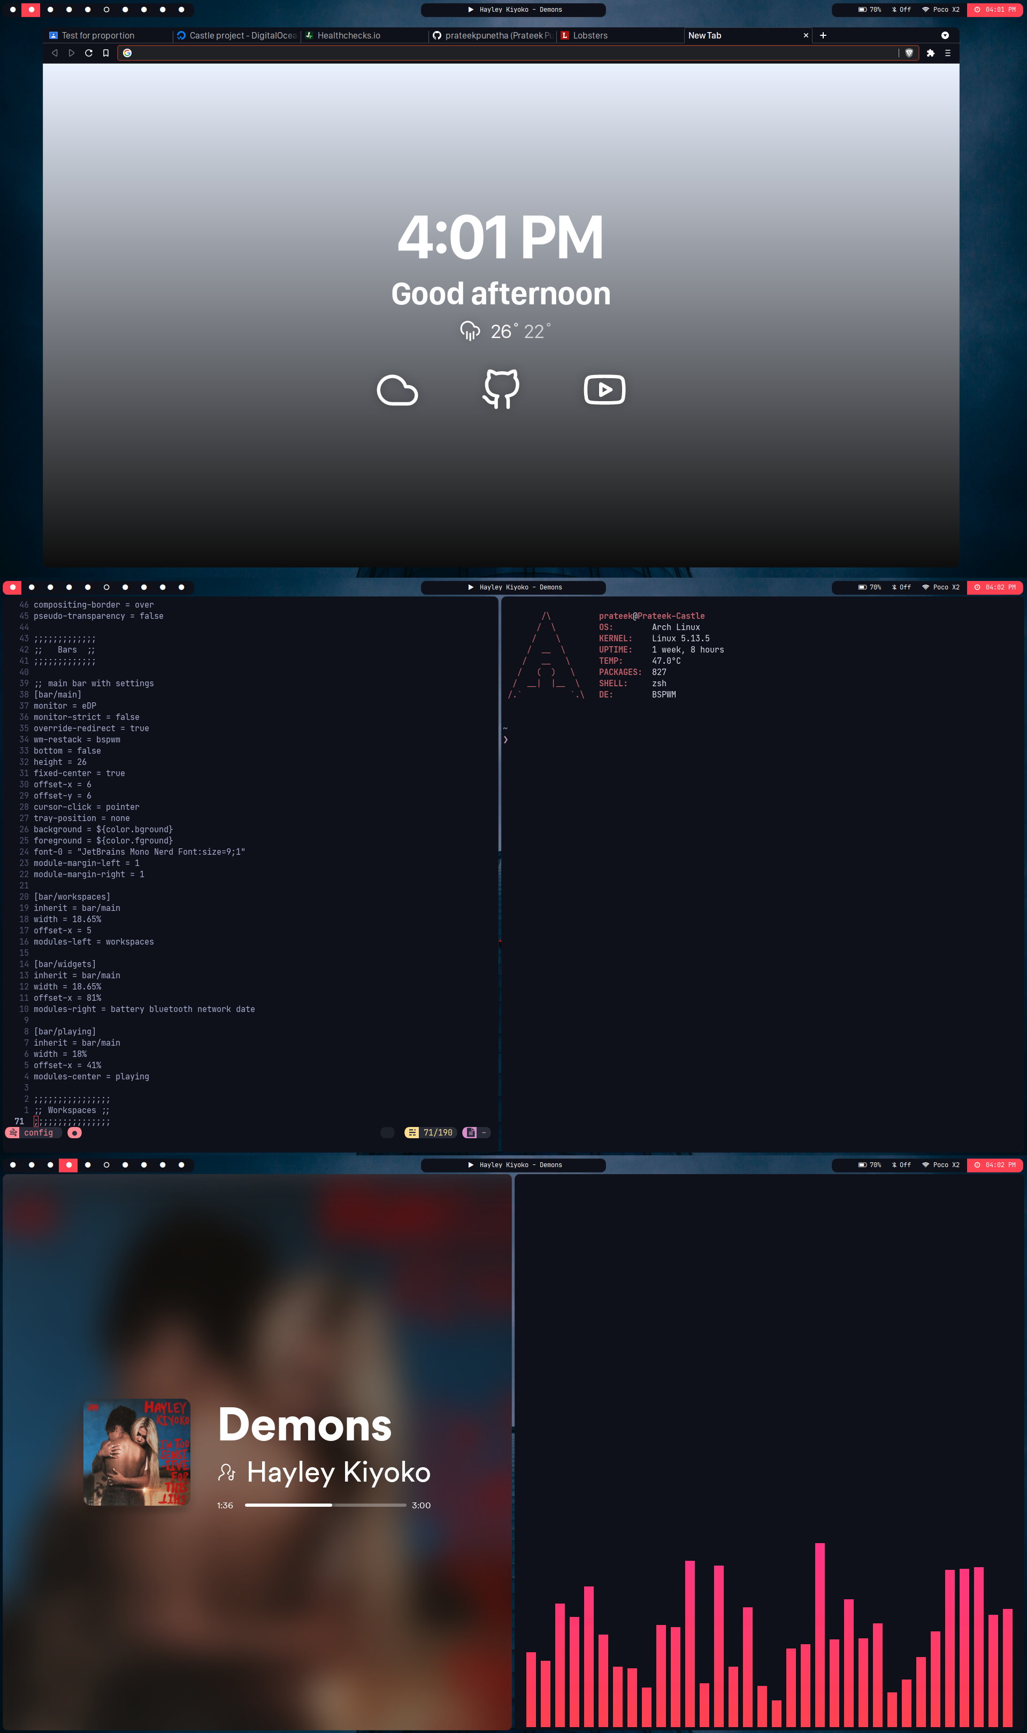Expand the artist menu beside Hayley Kiyoko
1027x1733 pixels.
pyautogui.click(x=227, y=1473)
